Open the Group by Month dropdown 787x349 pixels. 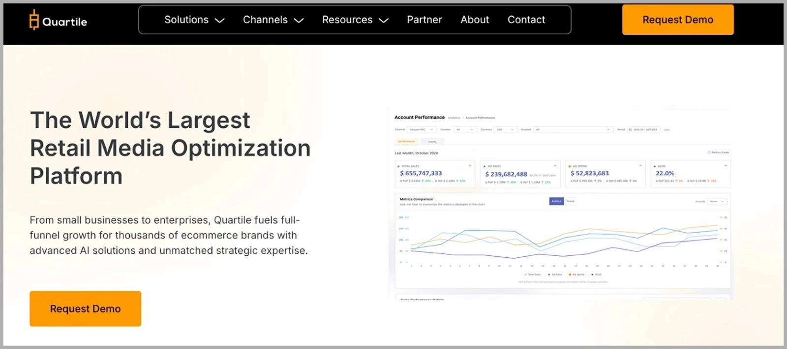coord(717,201)
